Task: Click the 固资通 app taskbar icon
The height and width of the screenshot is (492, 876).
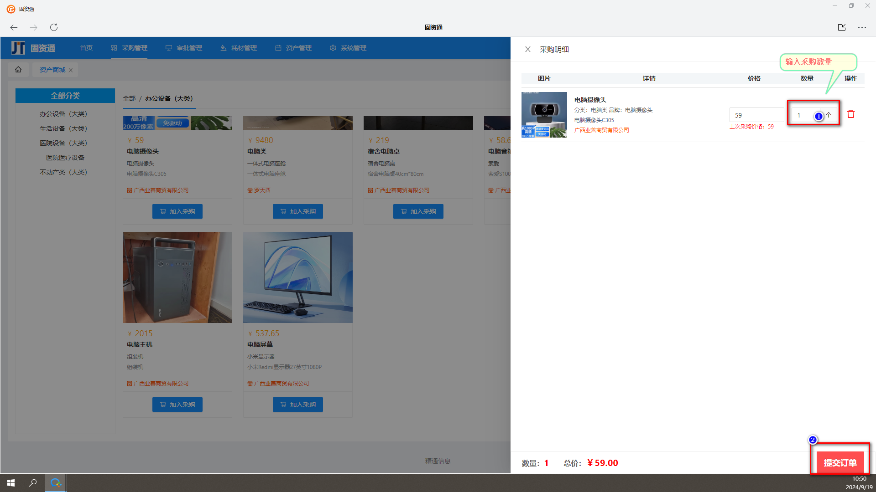Action: pos(56,483)
